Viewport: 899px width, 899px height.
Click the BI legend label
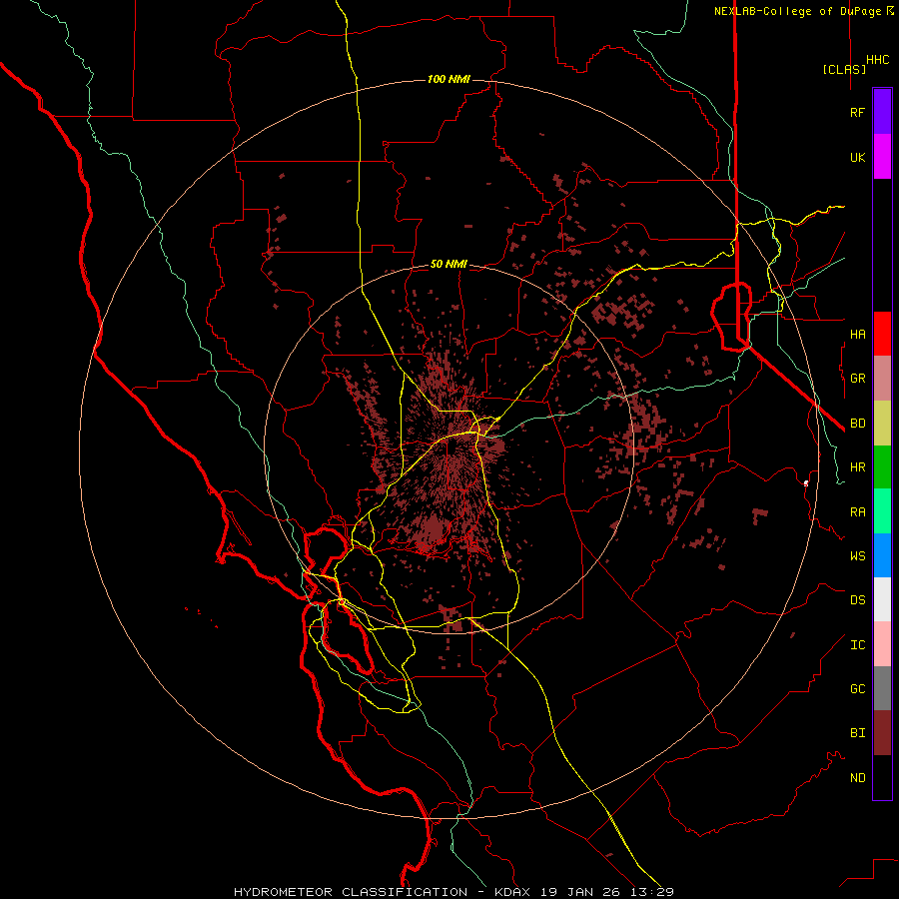858,733
